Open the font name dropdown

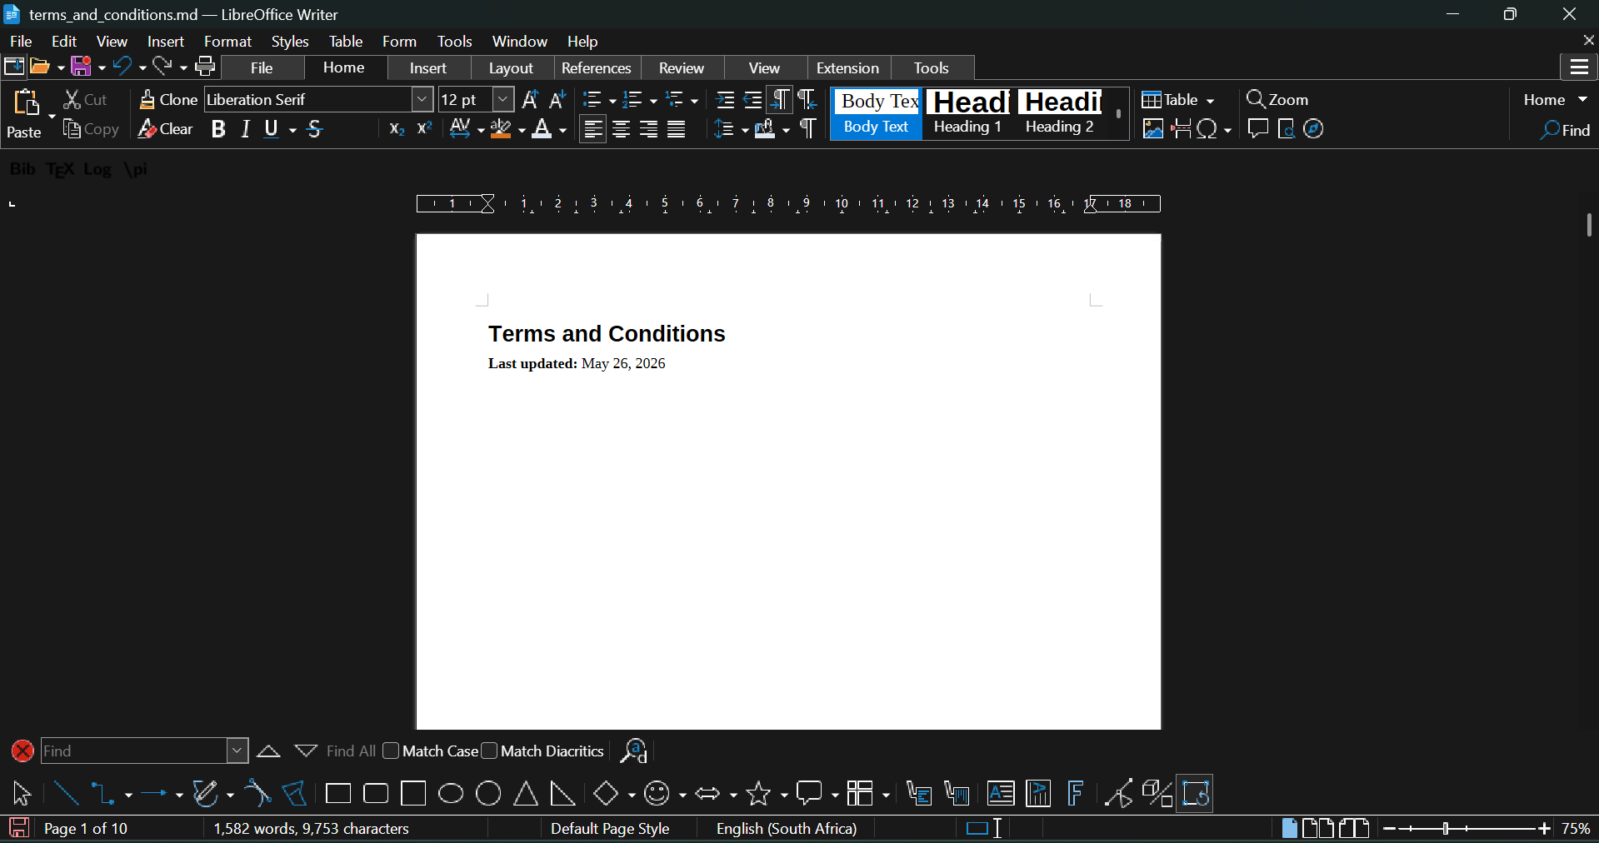click(x=422, y=100)
